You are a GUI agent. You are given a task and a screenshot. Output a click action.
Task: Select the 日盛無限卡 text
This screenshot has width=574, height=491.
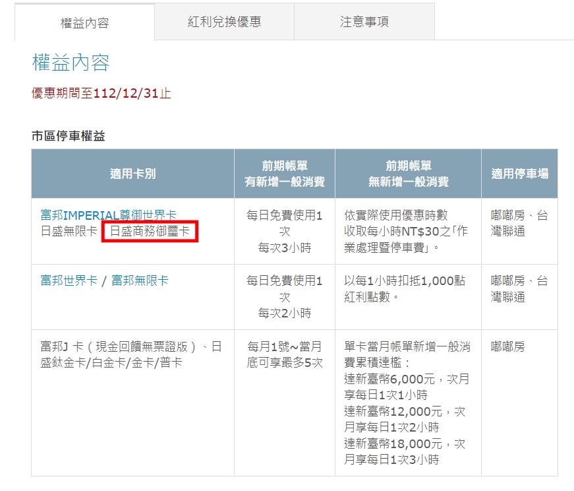point(69,231)
